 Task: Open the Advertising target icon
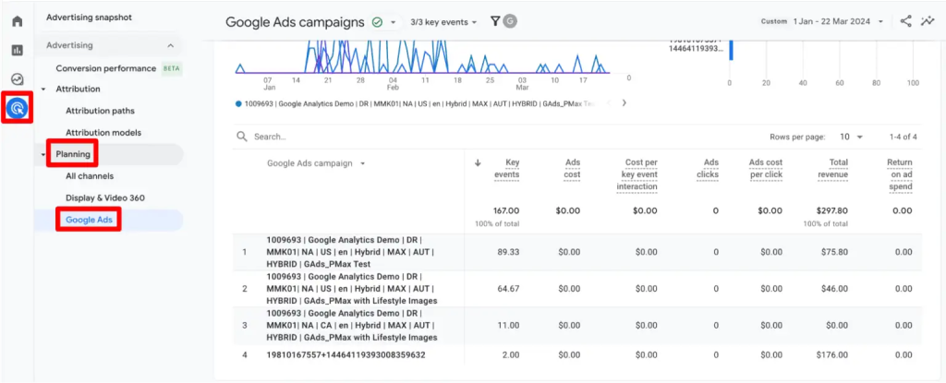tap(18, 109)
